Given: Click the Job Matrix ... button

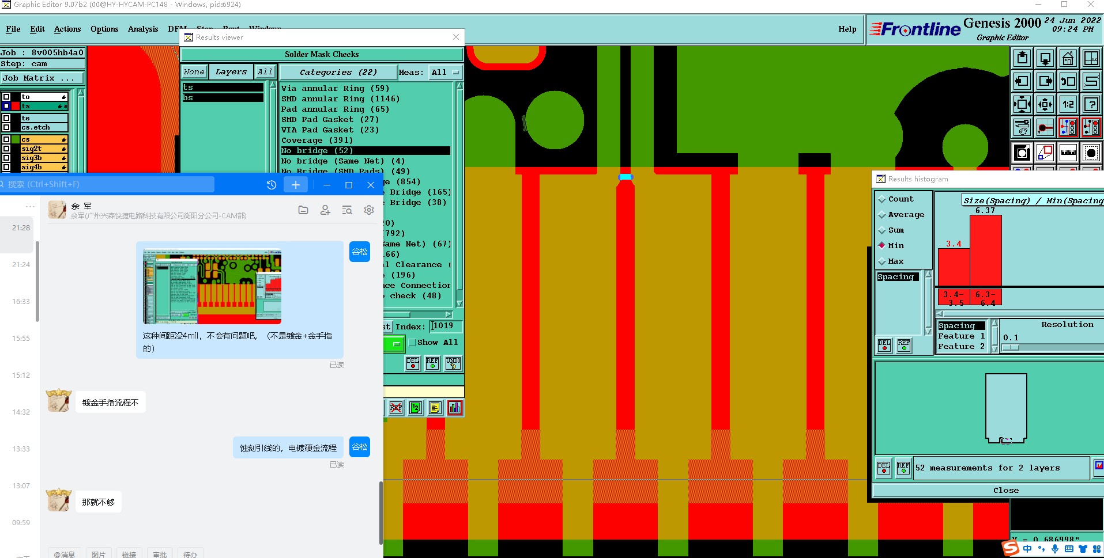Looking at the screenshot, I should [x=42, y=78].
